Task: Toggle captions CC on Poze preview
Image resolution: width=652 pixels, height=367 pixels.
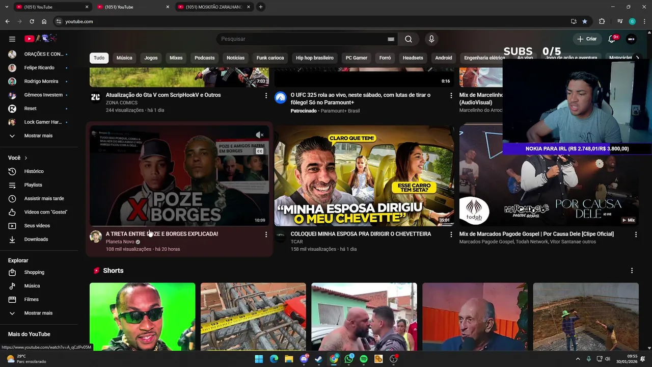Action: 260,151
